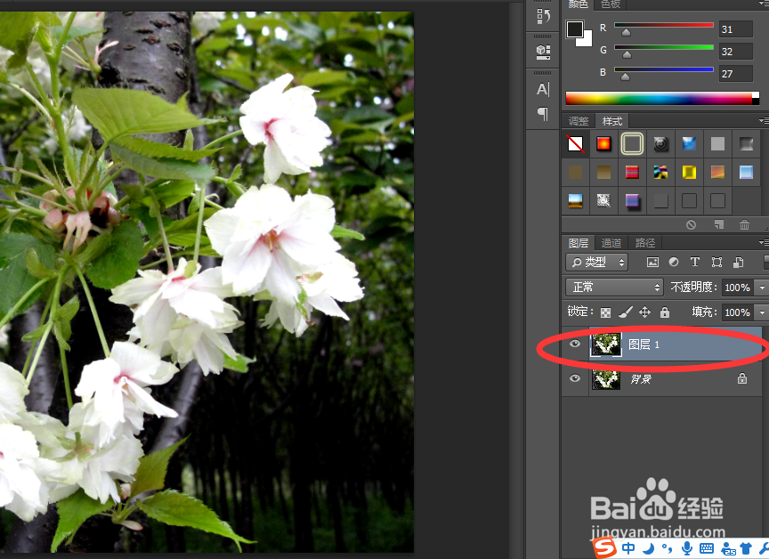Open the 正常 blend mode dropdown
The width and height of the screenshot is (769, 559).
[614, 288]
